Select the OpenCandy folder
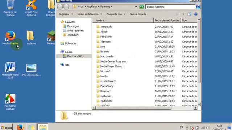 click(105, 86)
